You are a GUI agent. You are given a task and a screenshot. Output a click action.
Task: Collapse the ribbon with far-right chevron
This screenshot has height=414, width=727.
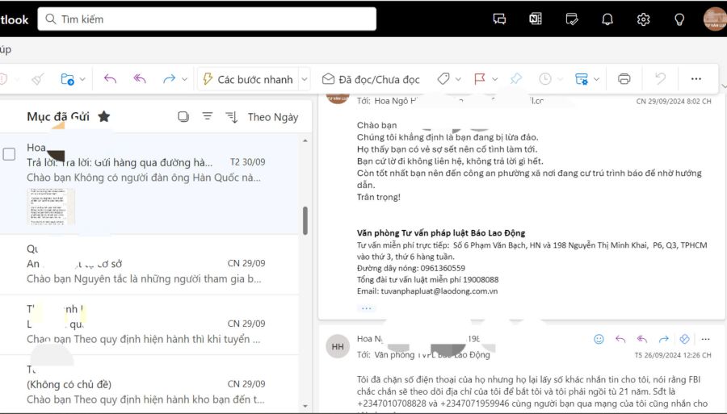pos(724,86)
